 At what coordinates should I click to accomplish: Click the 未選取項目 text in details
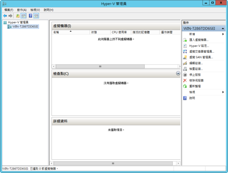coord(116,130)
